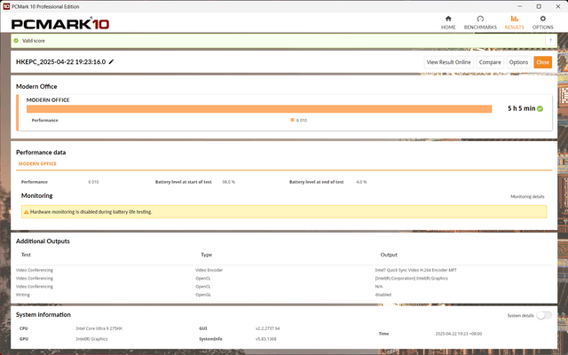Click the question mark help icon
This screenshot has width=568, height=355.
[x=550, y=41]
